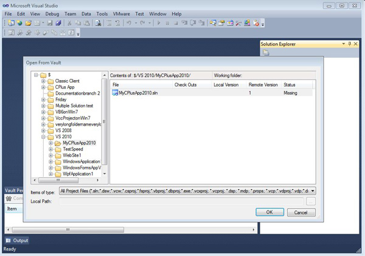Click the Cancel button
This screenshot has height=256, width=365.
point(300,212)
